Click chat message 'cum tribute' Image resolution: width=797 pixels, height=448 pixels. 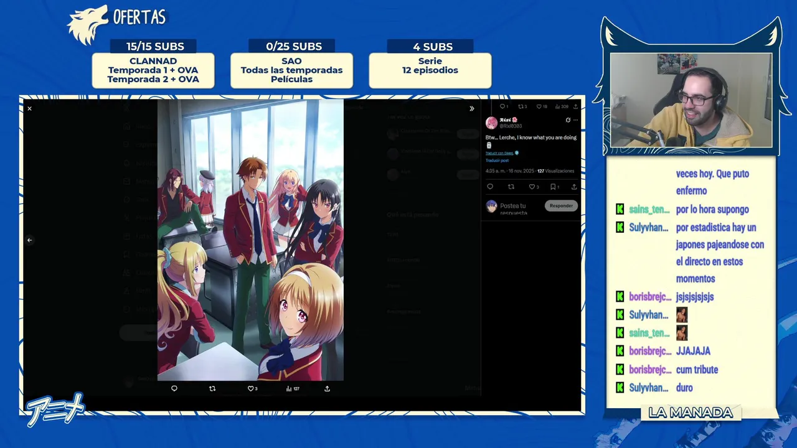pyautogui.click(x=697, y=370)
